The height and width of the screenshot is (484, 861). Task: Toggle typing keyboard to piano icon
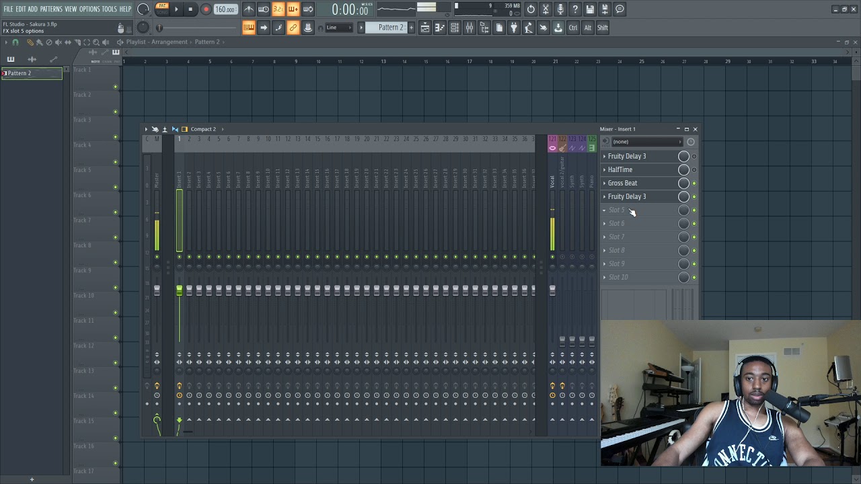[x=249, y=28]
